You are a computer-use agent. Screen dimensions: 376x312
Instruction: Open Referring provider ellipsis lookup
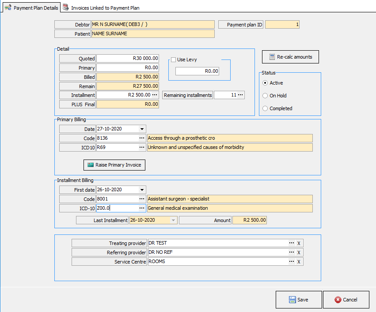291,252
